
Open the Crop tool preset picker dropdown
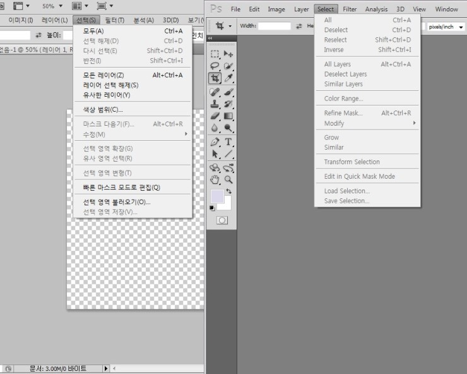click(230, 27)
